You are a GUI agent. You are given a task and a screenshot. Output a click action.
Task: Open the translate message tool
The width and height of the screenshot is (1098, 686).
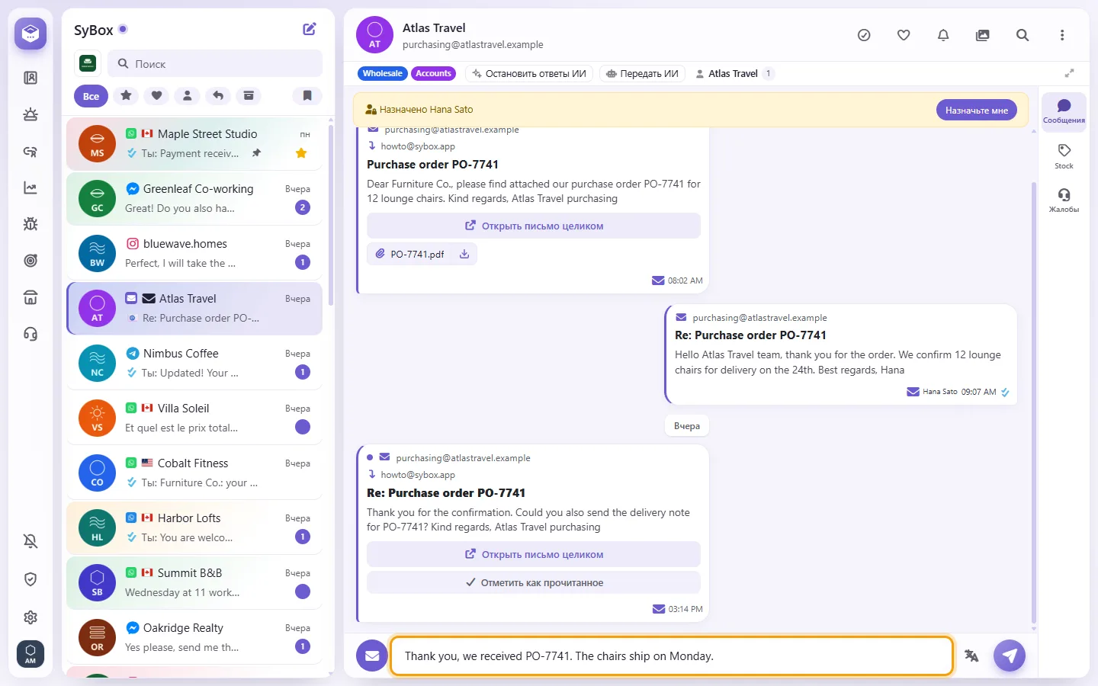pyautogui.click(x=971, y=656)
